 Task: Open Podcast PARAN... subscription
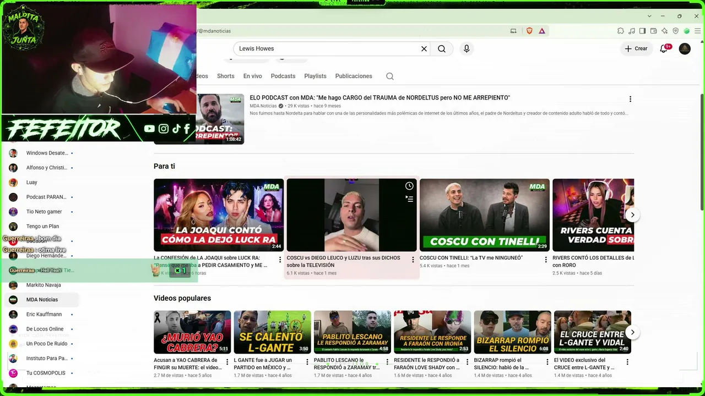(42, 197)
